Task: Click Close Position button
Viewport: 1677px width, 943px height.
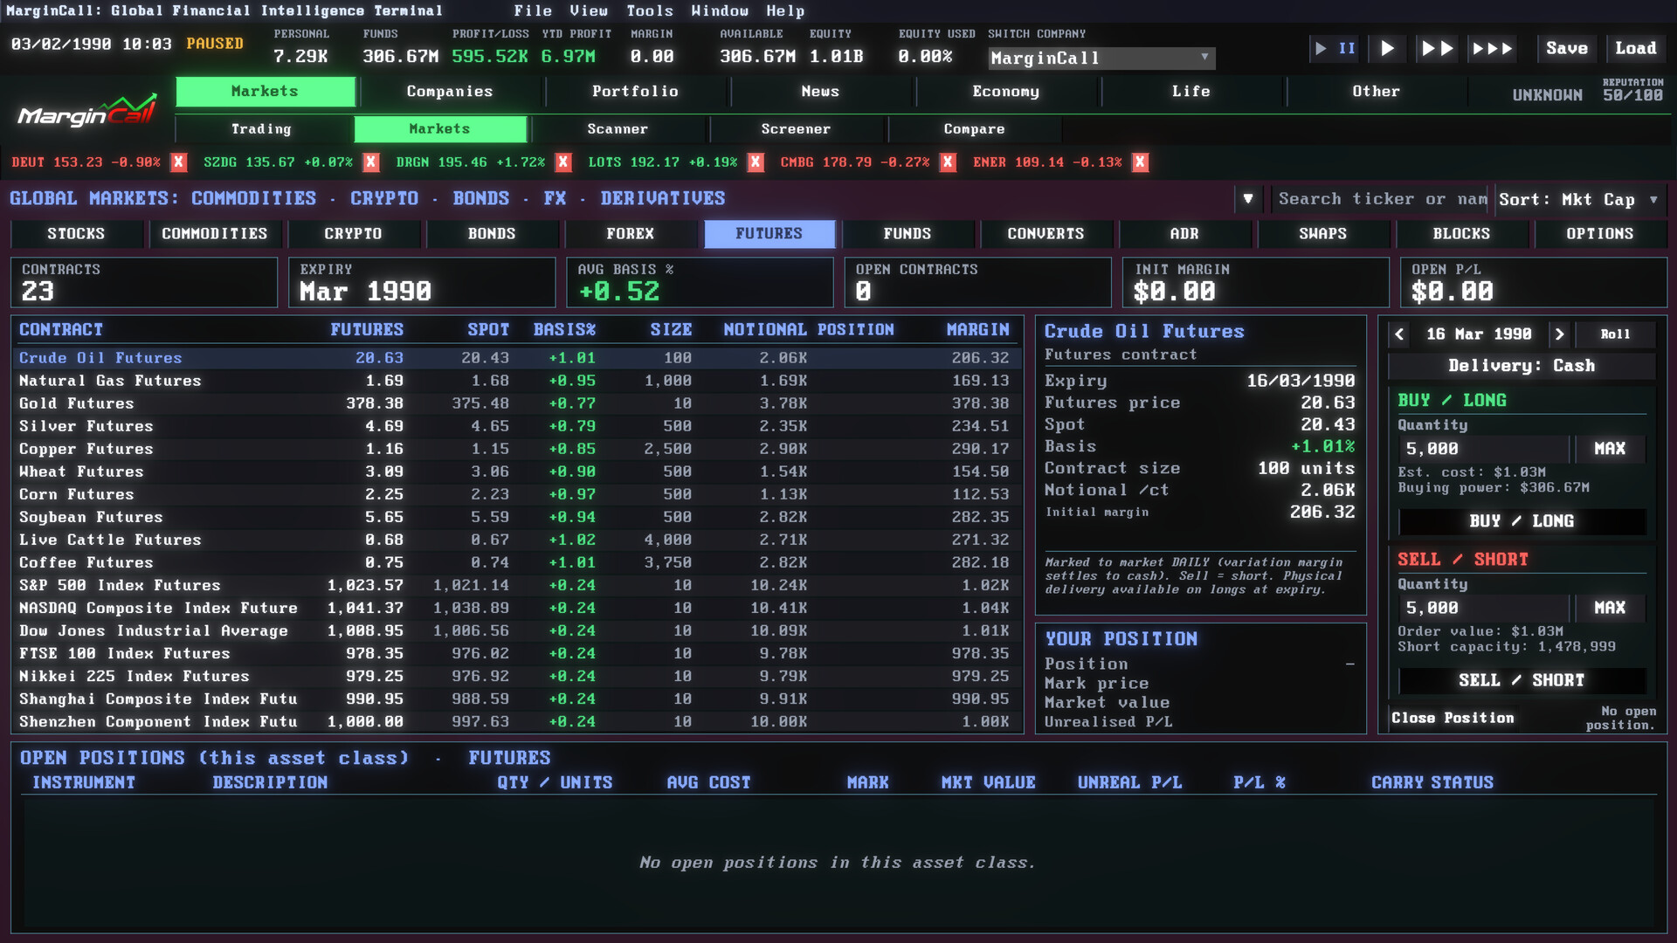Action: tap(1453, 718)
